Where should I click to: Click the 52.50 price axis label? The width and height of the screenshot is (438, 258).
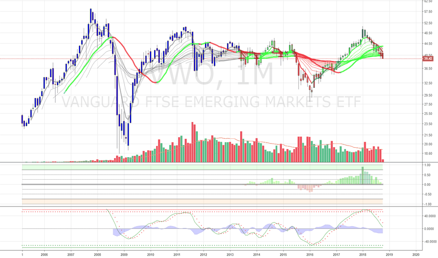click(x=429, y=23)
